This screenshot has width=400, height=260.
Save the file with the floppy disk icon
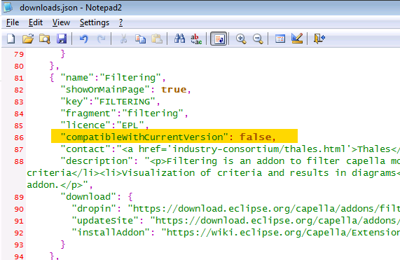(62, 39)
